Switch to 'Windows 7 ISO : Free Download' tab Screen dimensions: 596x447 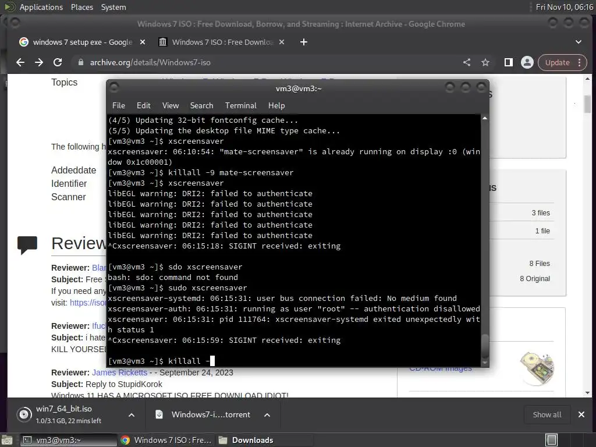[x=222, y=42]
